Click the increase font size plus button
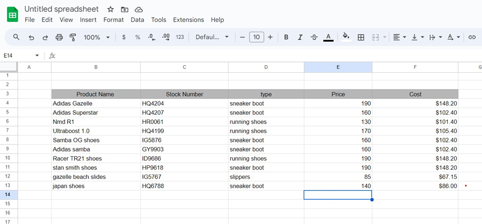This screenshot has width=482, height=224. click(x=270, y=37)
